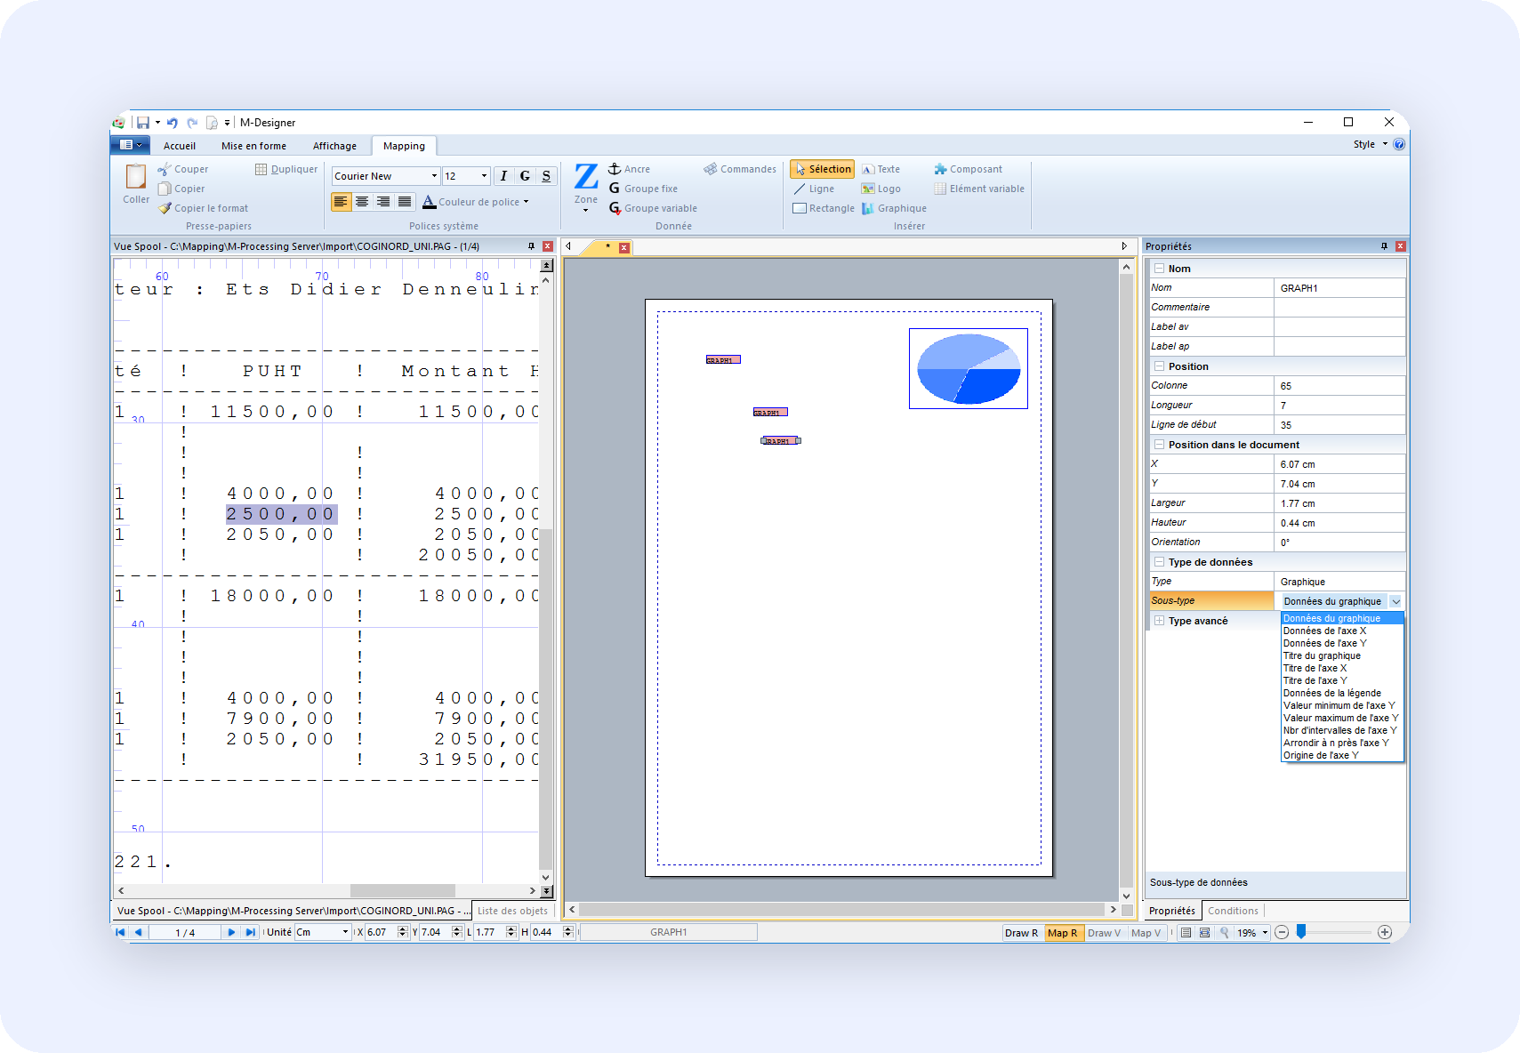
Task: Click the zoom slider handle
Action: coord(1301,931)
